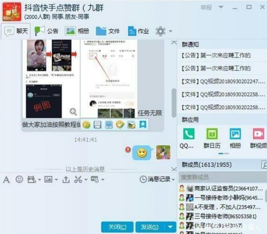This screenshot has height=234, width=267.
Task: Click the magnifier zoom icon on image
Action: coord(73,112)
